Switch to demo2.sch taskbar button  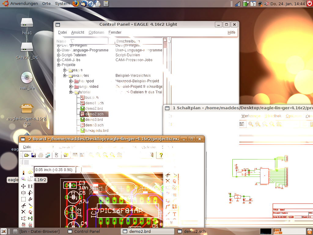click(202, 231)
